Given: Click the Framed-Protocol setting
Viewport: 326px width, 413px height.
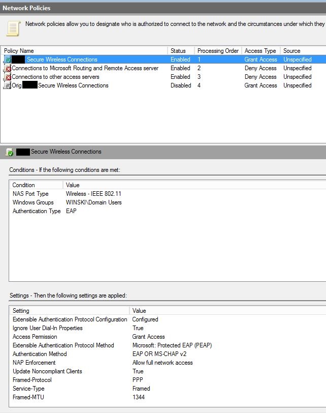Looking at the screenshot, I should pos(32,380).
